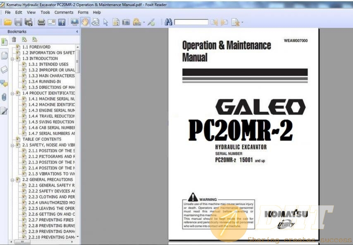Click the email envelope icon in toolbar
Screen dimensions: 353x245
[52, 22]
